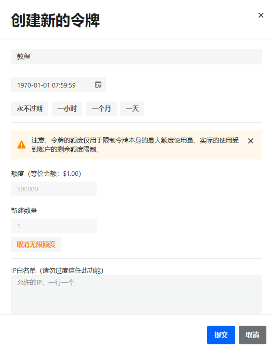The image size is (272, 352).
Task: Click the expiry time field showing 1970-01-01
Action: pos(48,85)
